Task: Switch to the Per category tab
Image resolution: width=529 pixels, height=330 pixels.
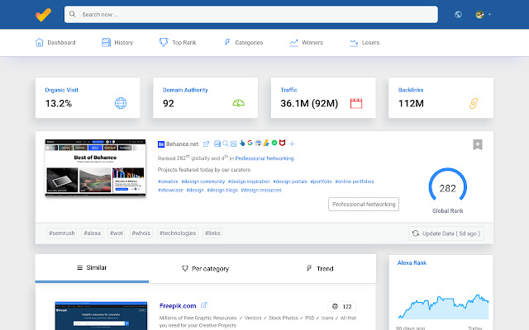Action: pos(206,268)
